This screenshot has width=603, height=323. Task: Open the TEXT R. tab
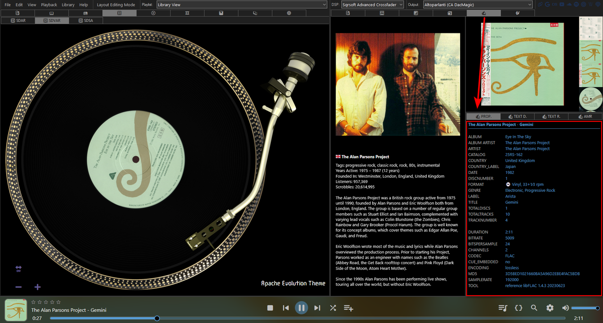coord(551,116)
